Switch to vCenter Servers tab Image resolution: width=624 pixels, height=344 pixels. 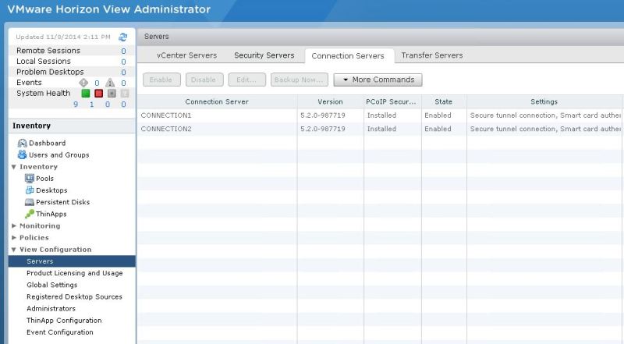(186, 55)
